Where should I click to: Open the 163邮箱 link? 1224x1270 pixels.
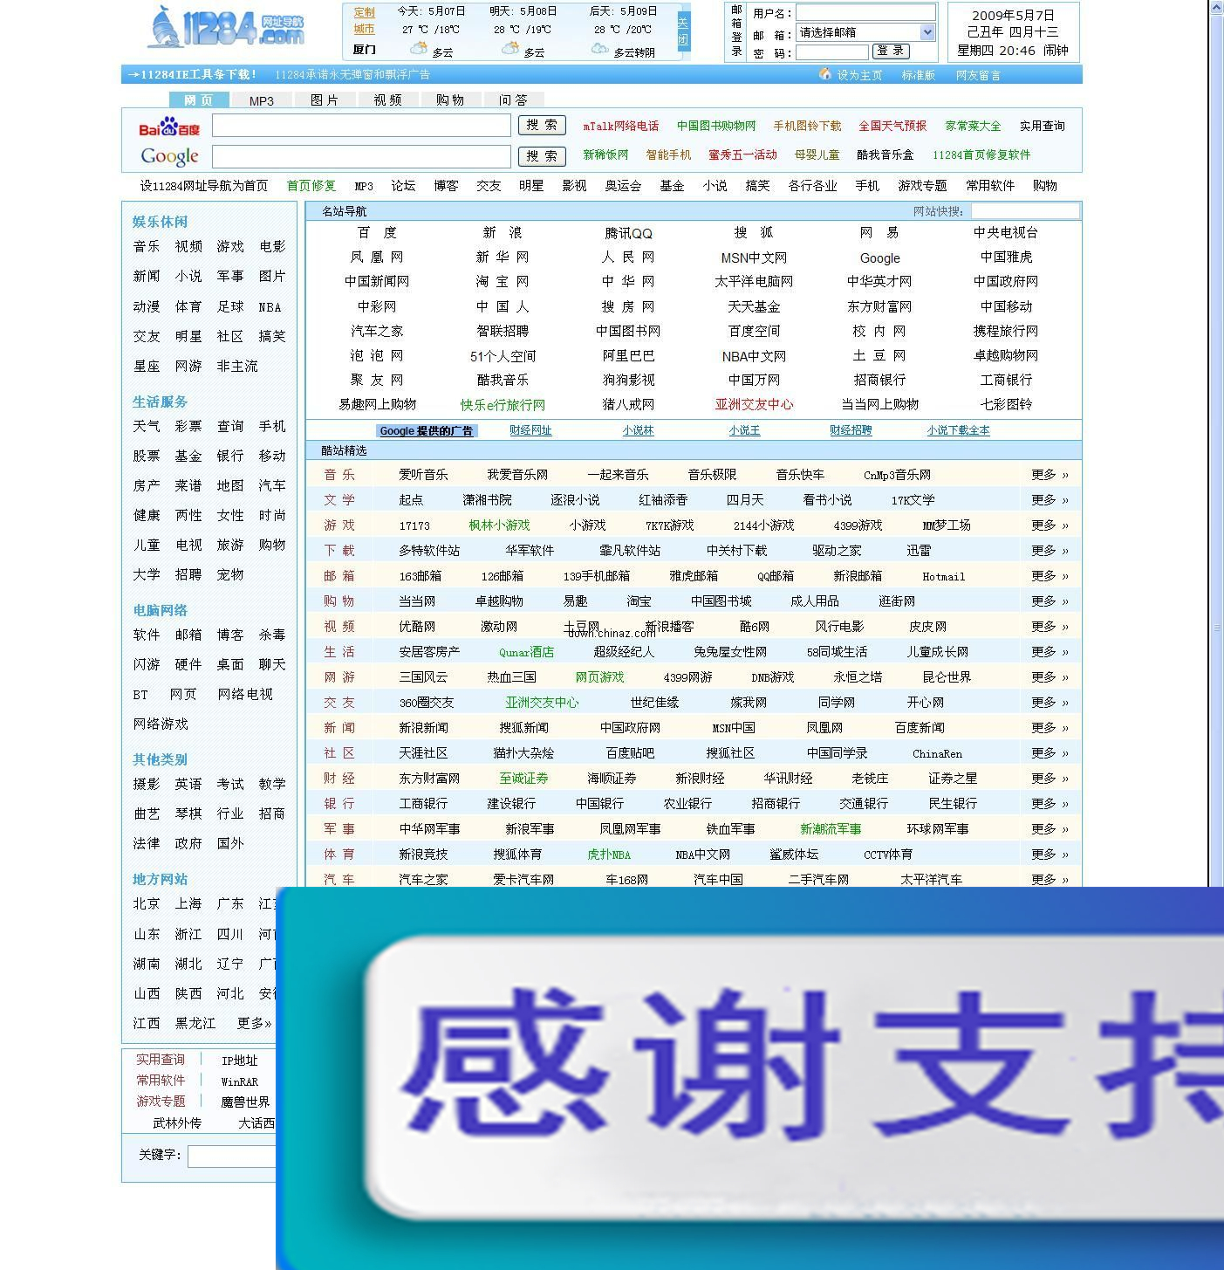(x=420, y=576)
